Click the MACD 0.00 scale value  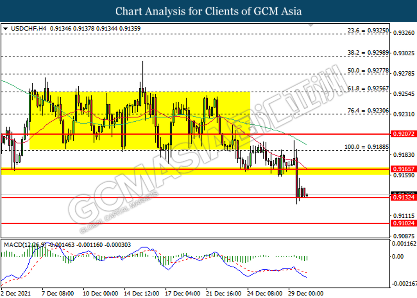pos(398,257)
